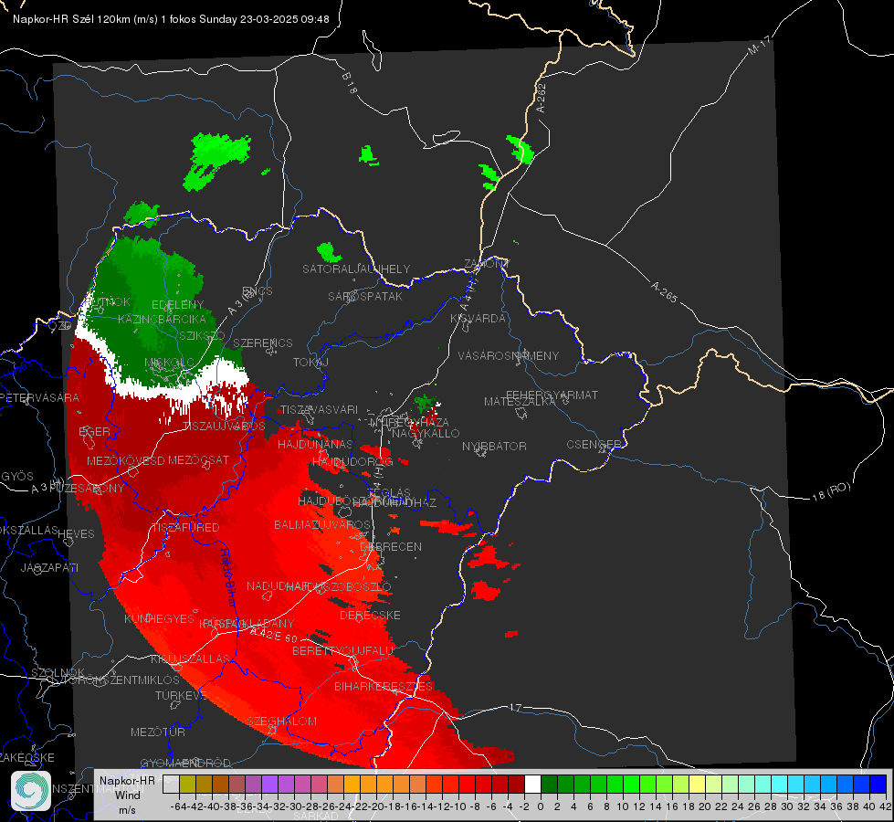894x822 pixels.
Task: Click the M-17 road label
Action: 759,45
